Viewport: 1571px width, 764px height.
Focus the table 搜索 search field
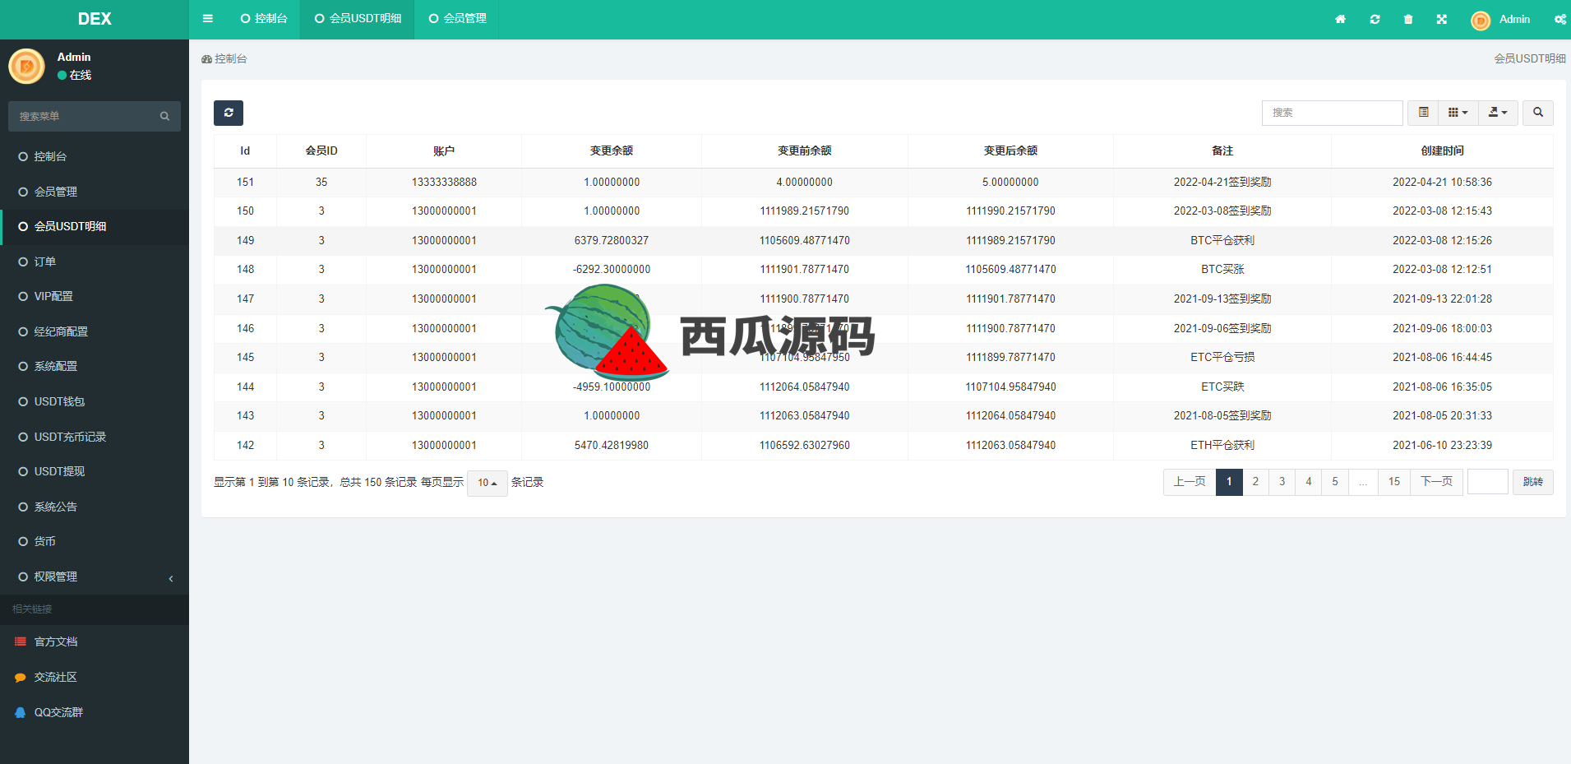[x=1333, y=113]
